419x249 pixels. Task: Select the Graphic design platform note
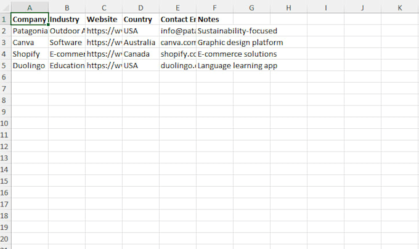click(x=214, y=42)
